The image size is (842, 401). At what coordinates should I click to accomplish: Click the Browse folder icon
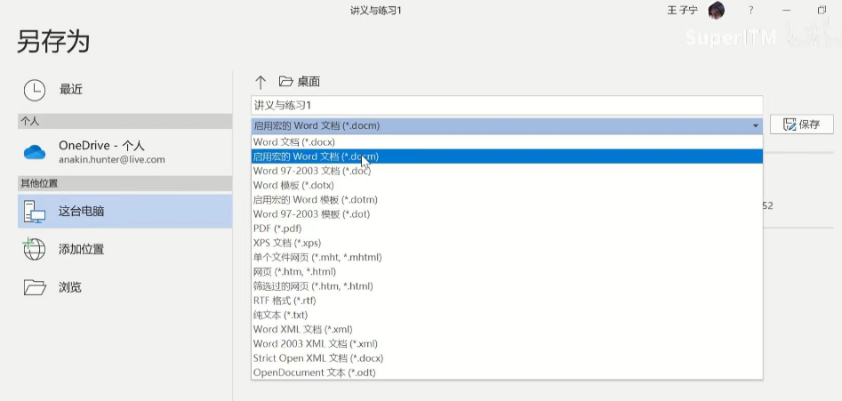coord(35,287)
